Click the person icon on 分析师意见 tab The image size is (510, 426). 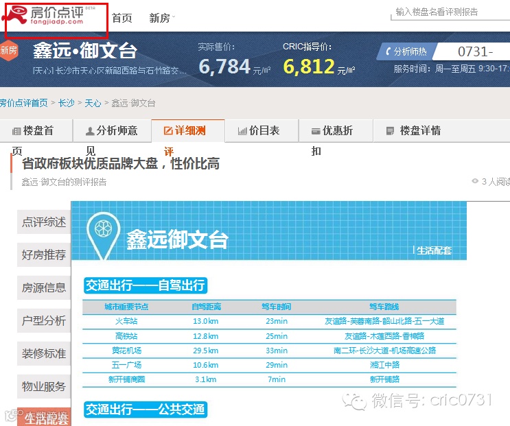coord(90,131)
